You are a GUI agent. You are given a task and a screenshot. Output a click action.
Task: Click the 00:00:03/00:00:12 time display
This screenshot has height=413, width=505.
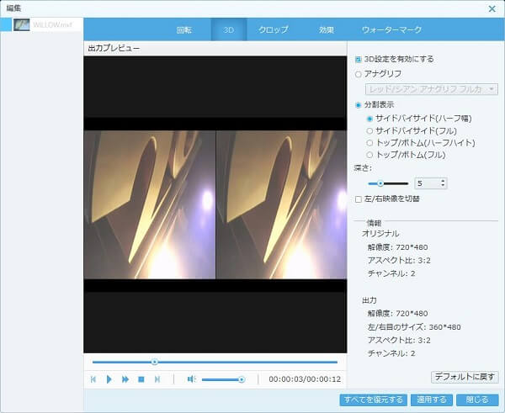click(305, 379)
